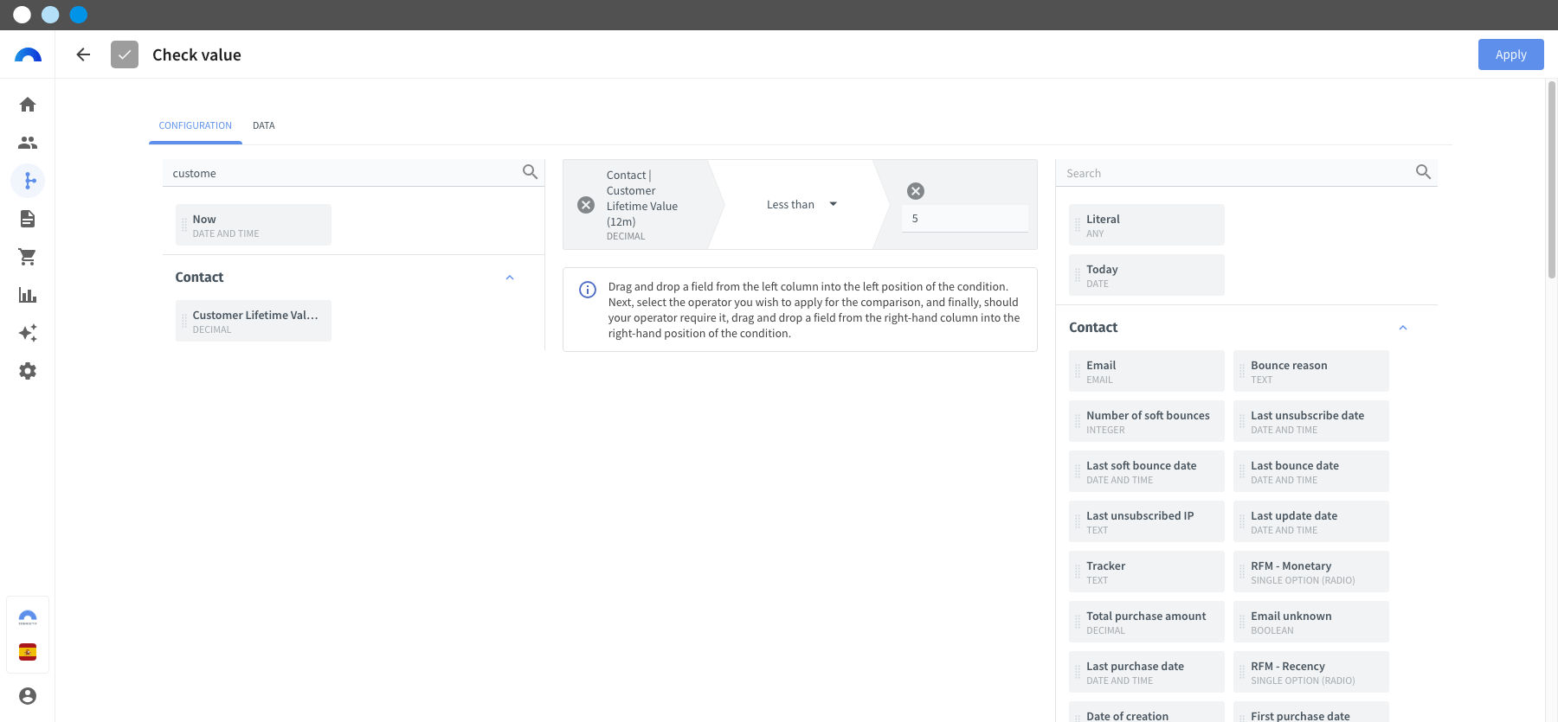
Task: Click the Apply button
Action: 1511,54
